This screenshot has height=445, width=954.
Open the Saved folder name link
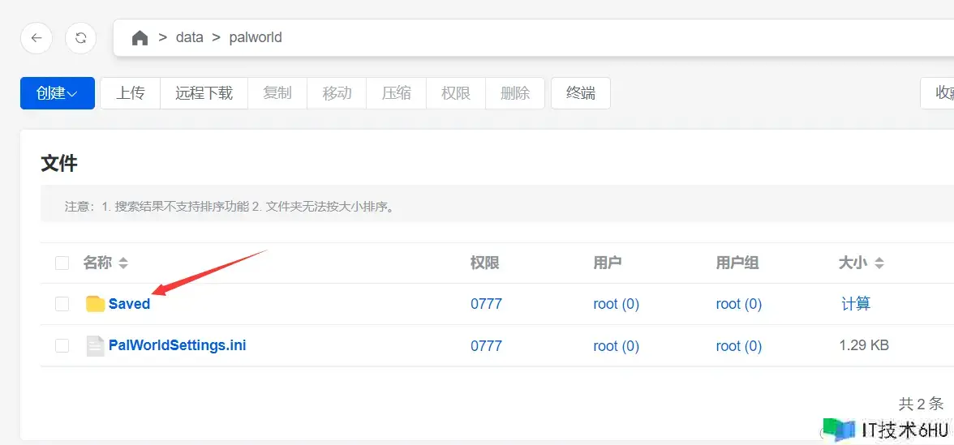(x=130, y=304)
